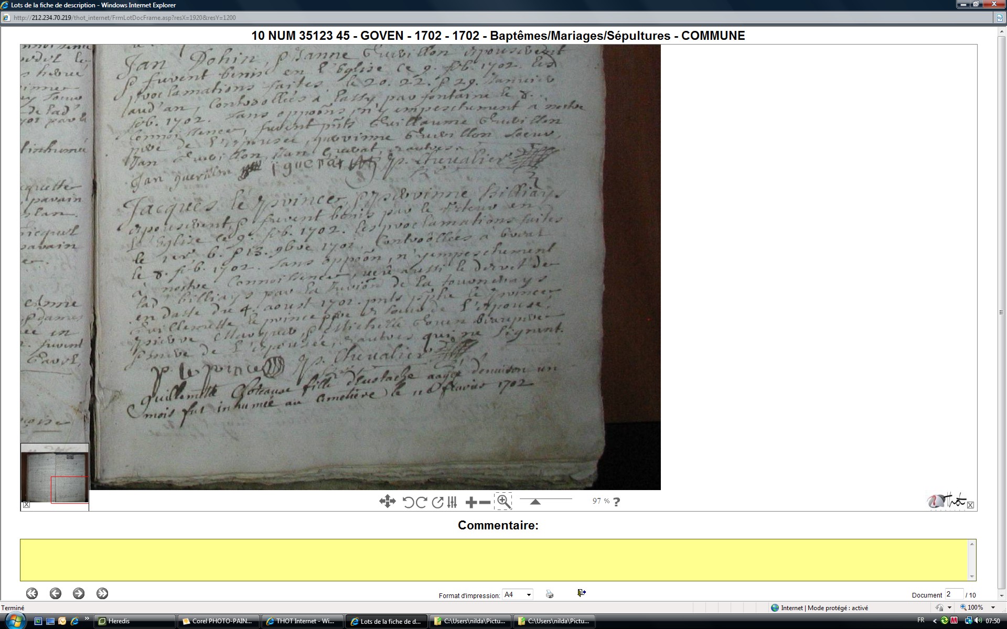Zoom in with the plus icon
Screen dimensions: 1007x629
coord(470,502)
